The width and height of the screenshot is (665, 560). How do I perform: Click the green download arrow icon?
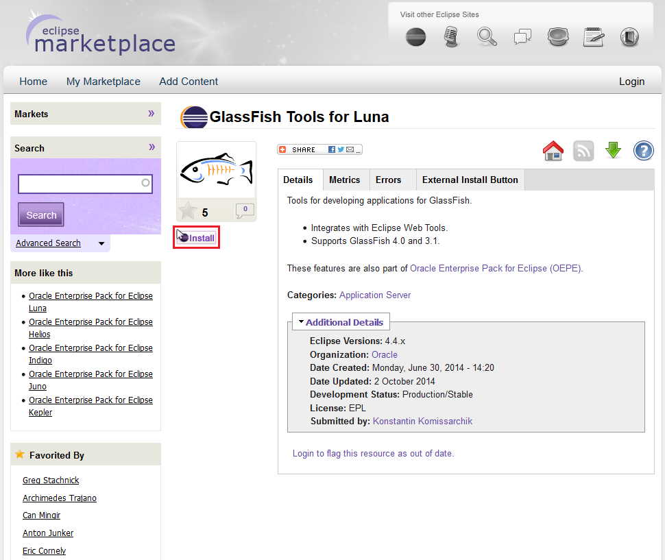click(614, 150)
